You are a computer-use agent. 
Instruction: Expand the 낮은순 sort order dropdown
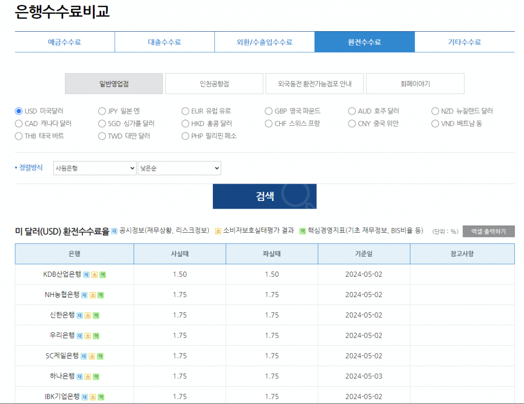pyautogui.click(x=179, y=168)
